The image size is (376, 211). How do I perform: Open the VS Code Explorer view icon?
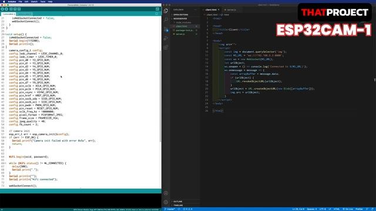coord(166,11)
